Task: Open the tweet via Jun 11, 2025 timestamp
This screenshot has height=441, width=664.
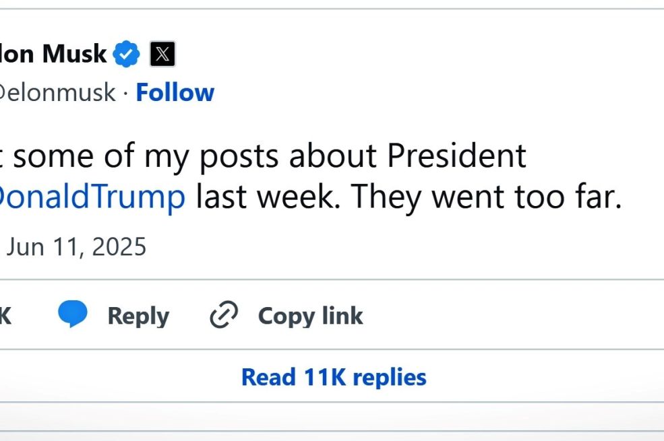Action: point(76,246)
